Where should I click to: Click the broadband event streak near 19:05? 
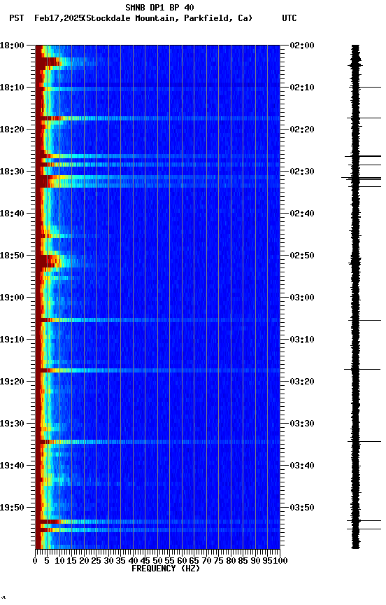(157, 320)
